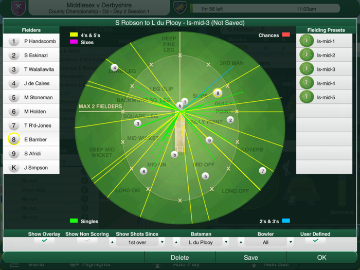
Task: Click the Delete button
Action: [x=180, y=257]
